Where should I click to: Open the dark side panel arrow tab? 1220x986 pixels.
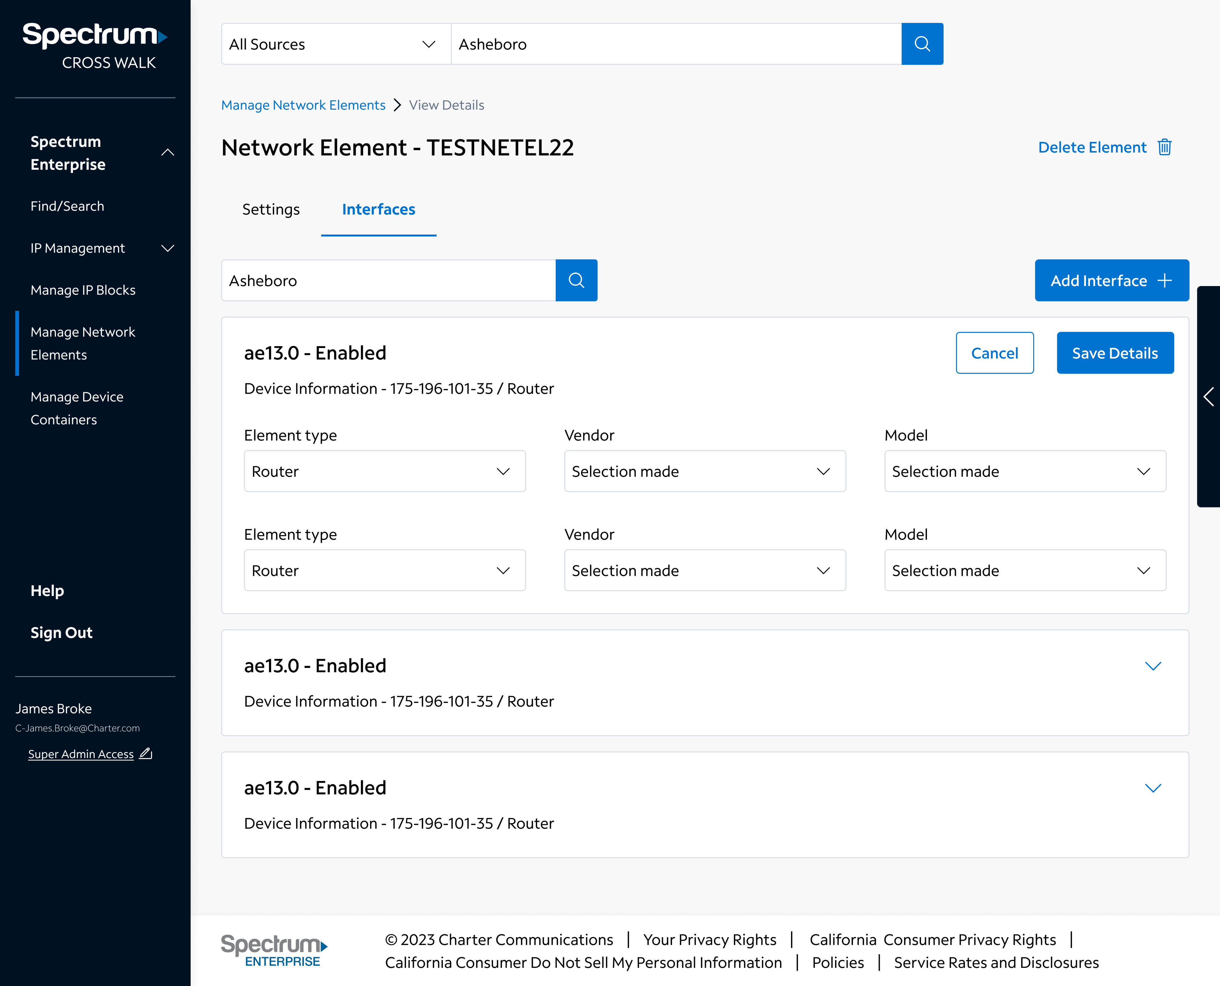(x=1209, y=396)
